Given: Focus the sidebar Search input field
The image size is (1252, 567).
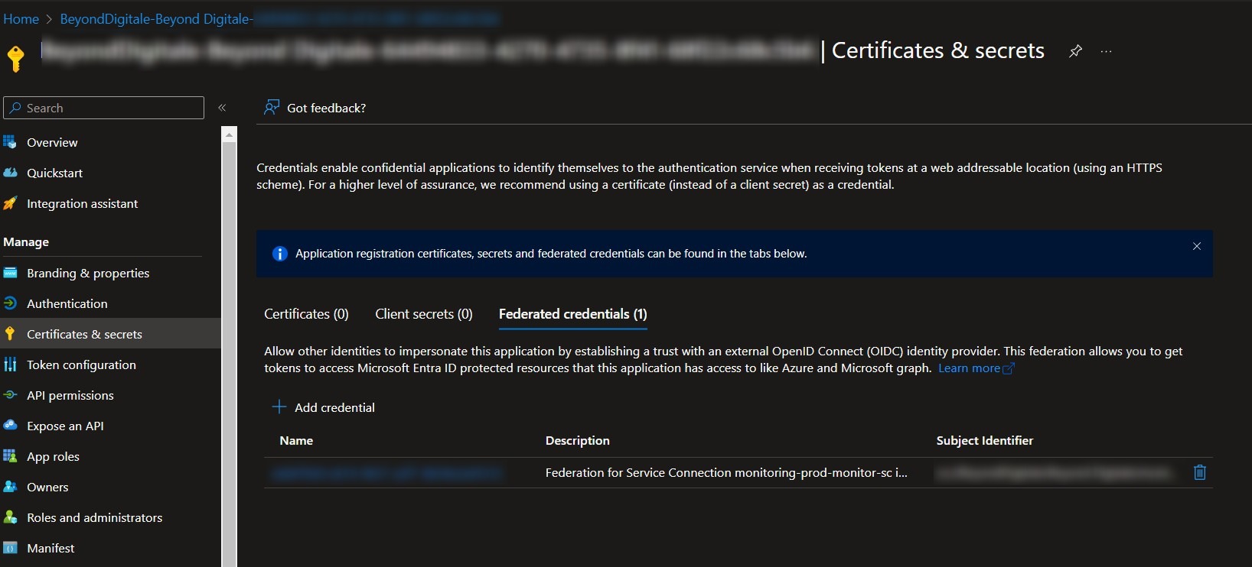Looking at the screenshot, I should (x=104, y=108).
